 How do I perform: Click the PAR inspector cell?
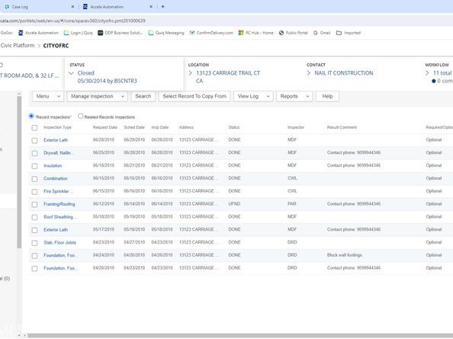pyautogui.click(x=291, y=204)
